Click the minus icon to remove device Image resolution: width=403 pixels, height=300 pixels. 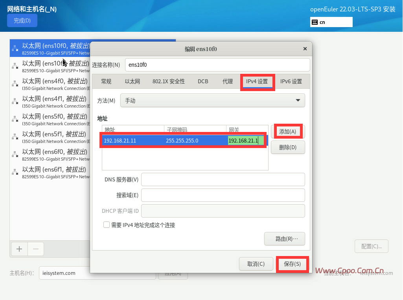[x=36, y=249]
